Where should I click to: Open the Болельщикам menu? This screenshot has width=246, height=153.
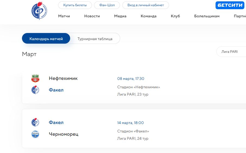tap(207, 16)
